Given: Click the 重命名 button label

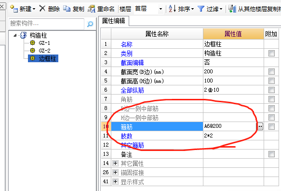Looking at the screenshot, I should [x=106, y=9].
